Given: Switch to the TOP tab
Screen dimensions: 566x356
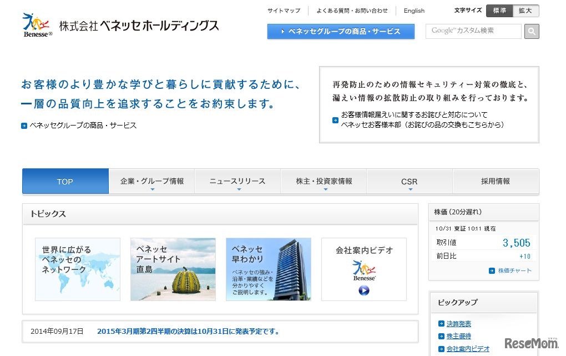Looking at the screenshot, I should point(65,181).
